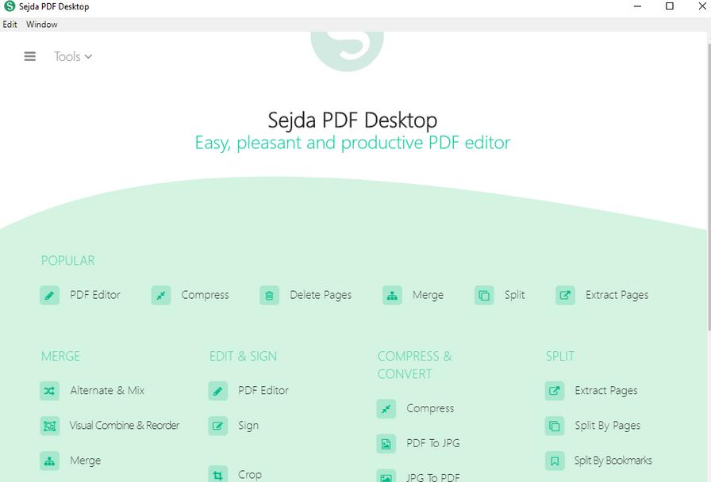
Task: Minimize the Sejda PDF Desktop window
Action: 637,6
